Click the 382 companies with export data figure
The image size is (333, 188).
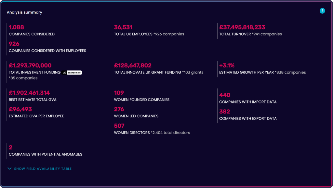coord(224,112)
